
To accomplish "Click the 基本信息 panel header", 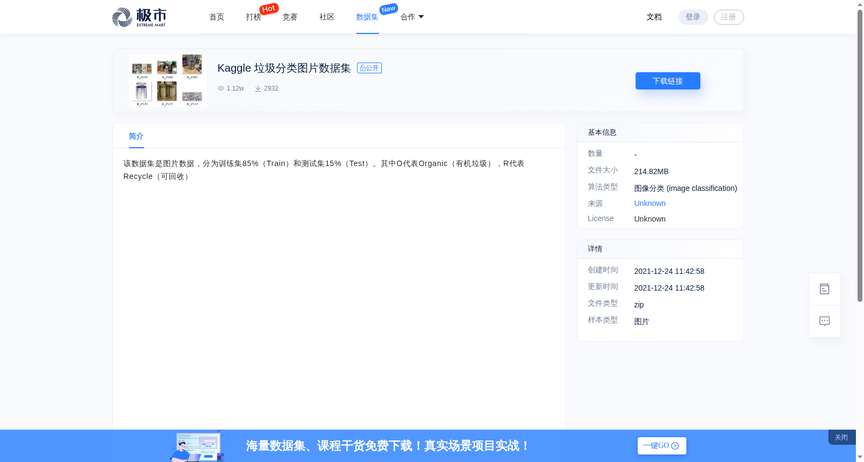I will click(x=660, y=133).
